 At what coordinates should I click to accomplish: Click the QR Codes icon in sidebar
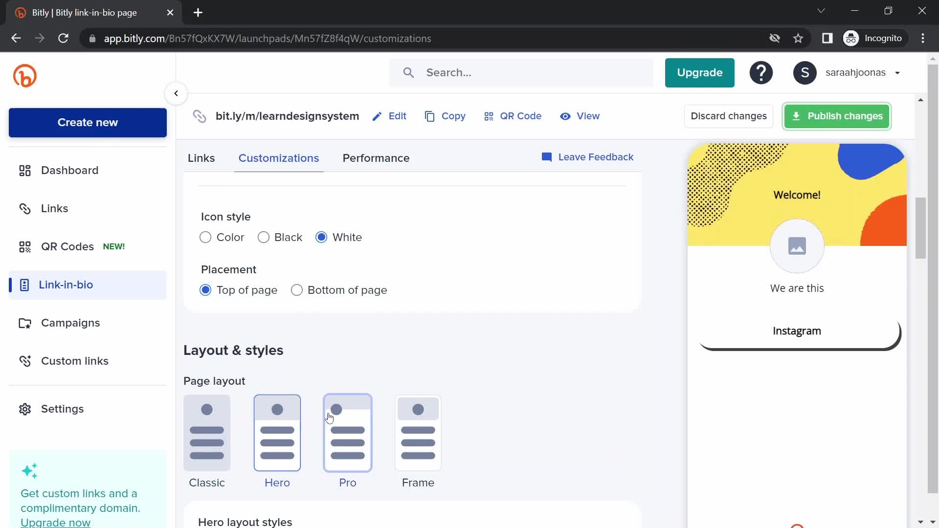point(25,247)
